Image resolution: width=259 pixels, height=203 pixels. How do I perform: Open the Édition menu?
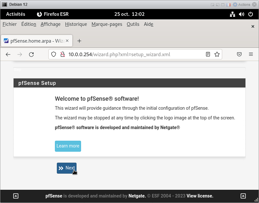pyautogui.click(x=28, y=24)
